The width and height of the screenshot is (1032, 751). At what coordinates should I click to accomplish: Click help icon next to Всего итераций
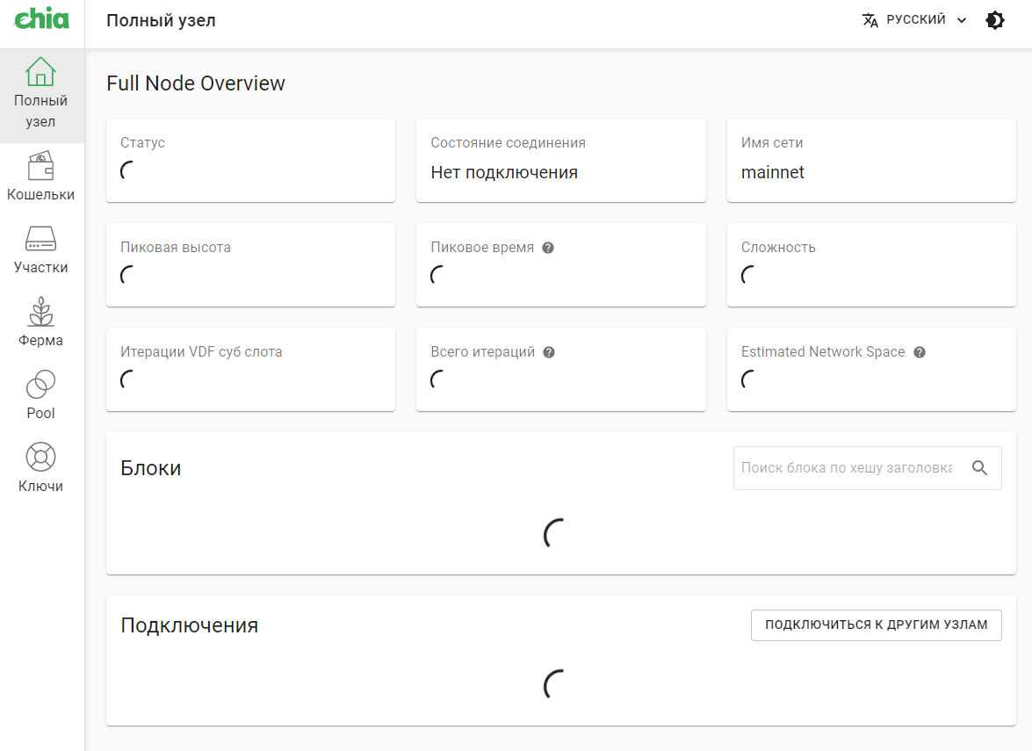(549, 352)
